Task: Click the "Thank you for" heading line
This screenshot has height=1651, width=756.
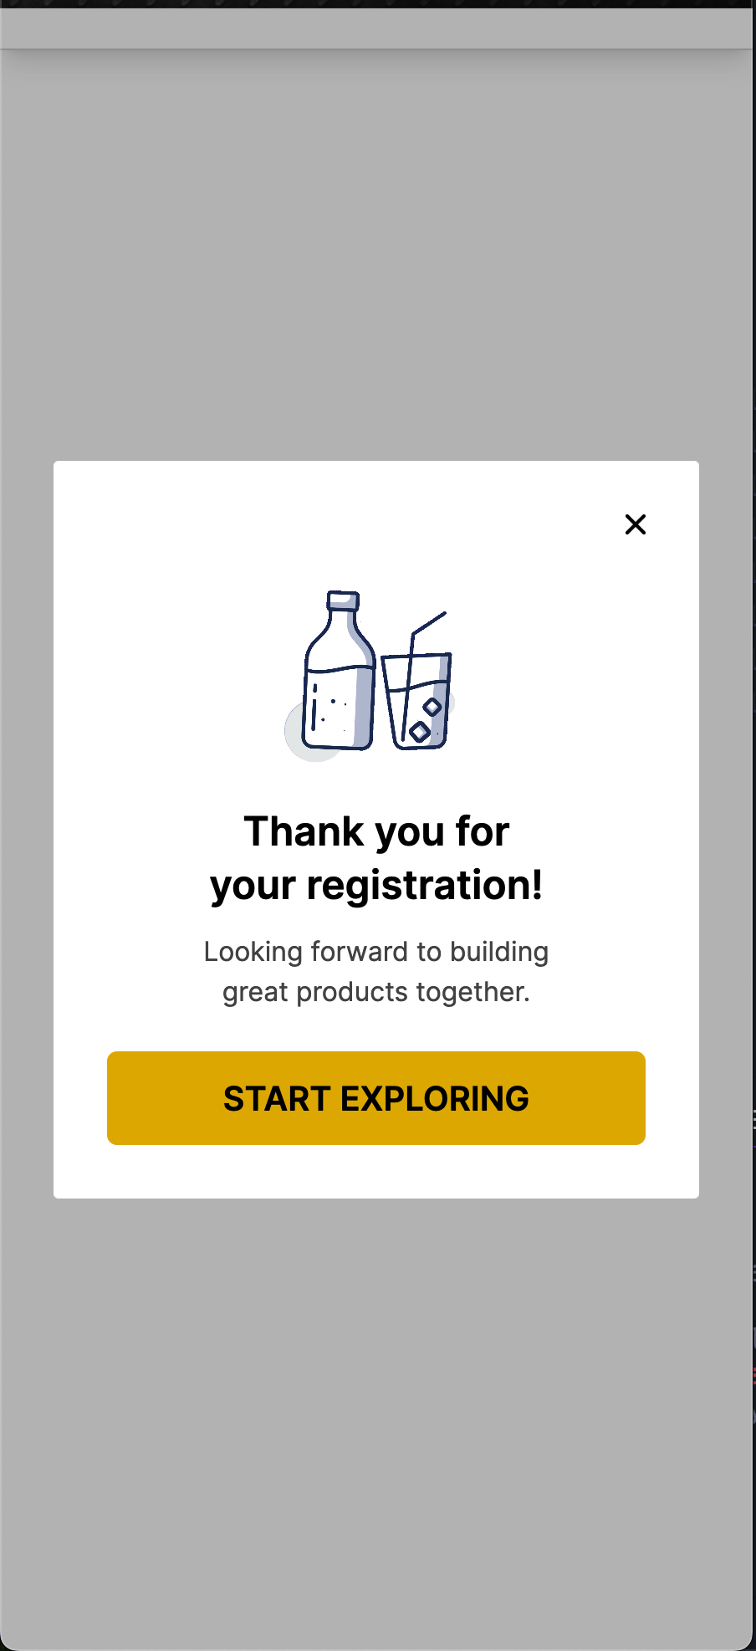Action: [376, 832]
